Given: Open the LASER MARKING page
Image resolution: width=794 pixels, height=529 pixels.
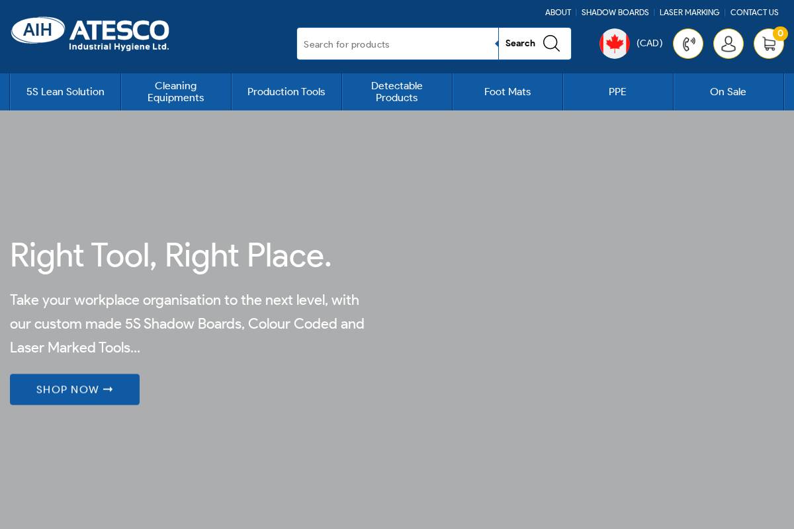Looking at the screenshot, I should click(689, 13).
